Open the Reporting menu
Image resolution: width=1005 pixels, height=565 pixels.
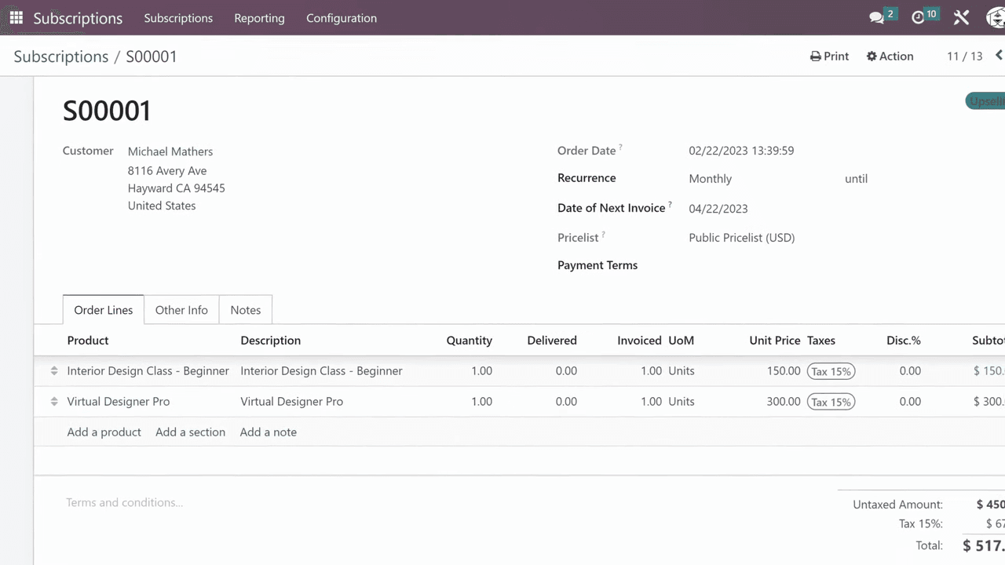(x=259, y=18)
